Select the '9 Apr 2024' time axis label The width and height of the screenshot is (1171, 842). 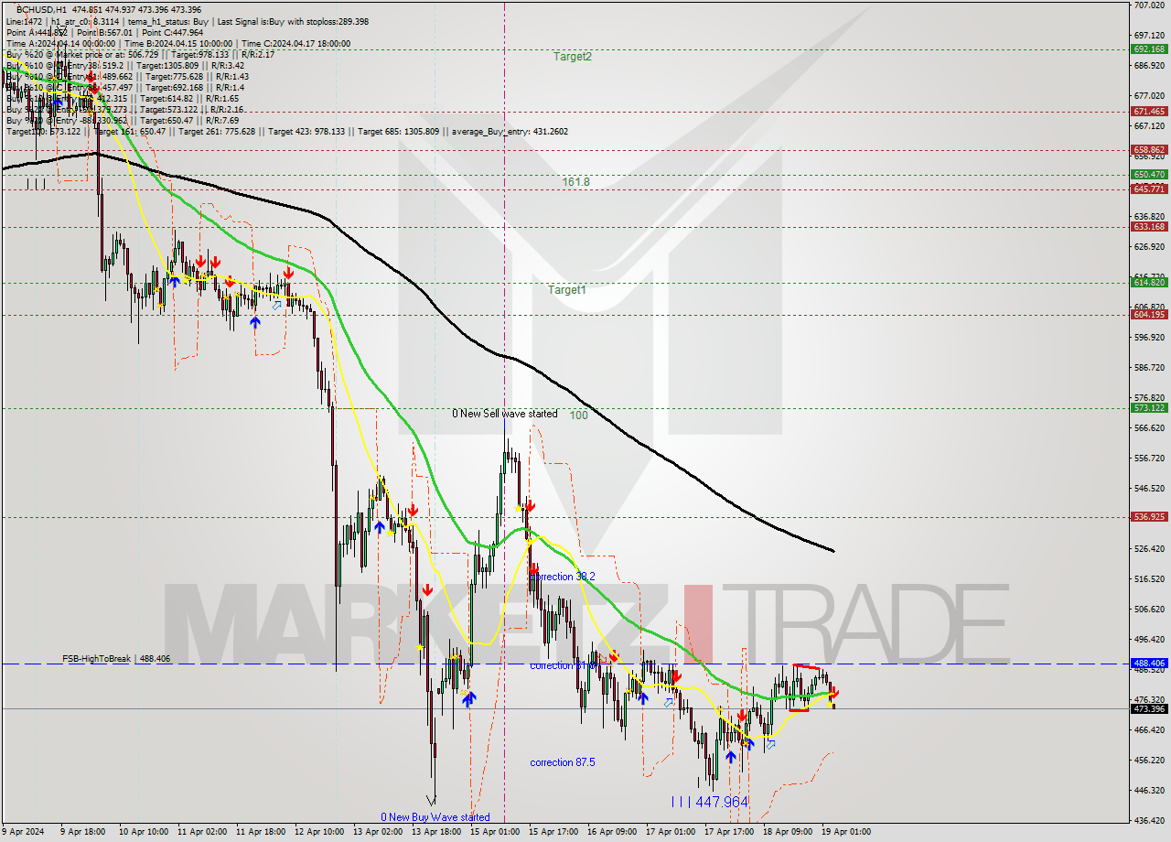click(25, 832)
